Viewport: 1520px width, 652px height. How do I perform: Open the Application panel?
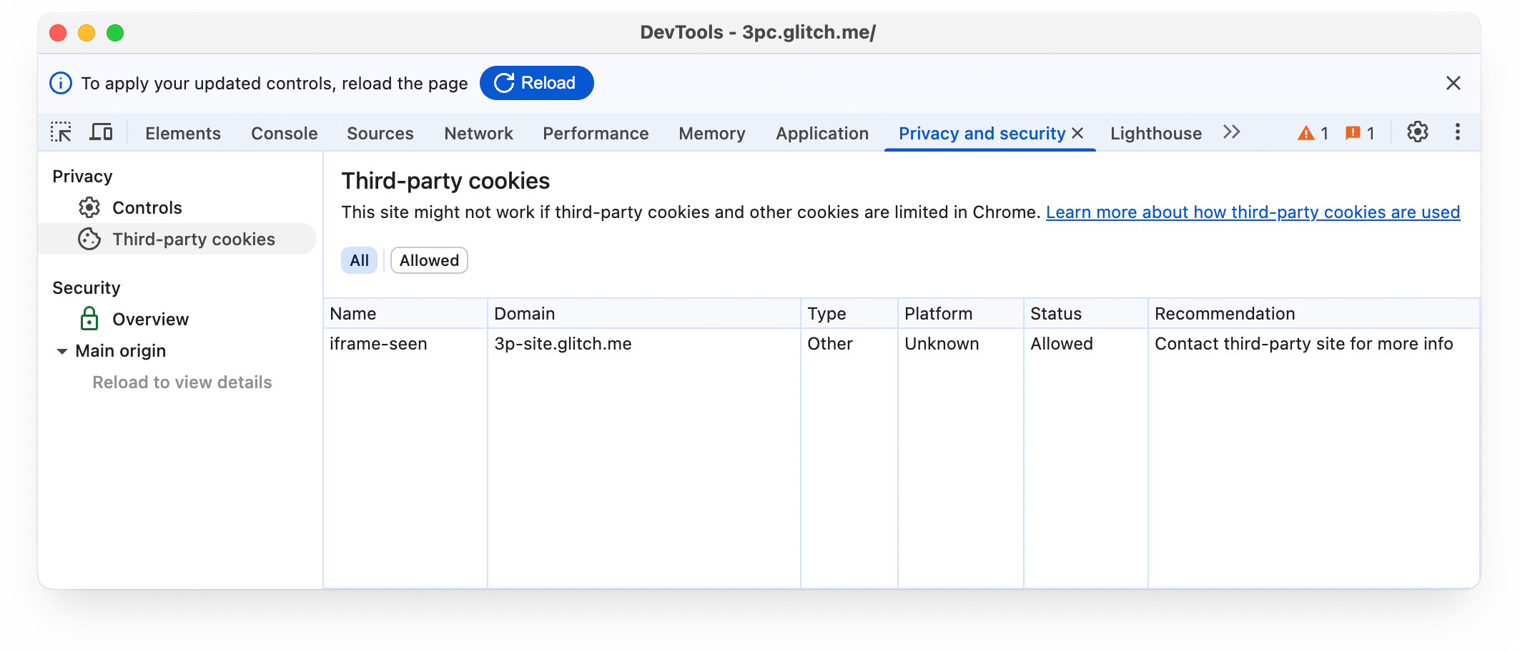(821, 133)
